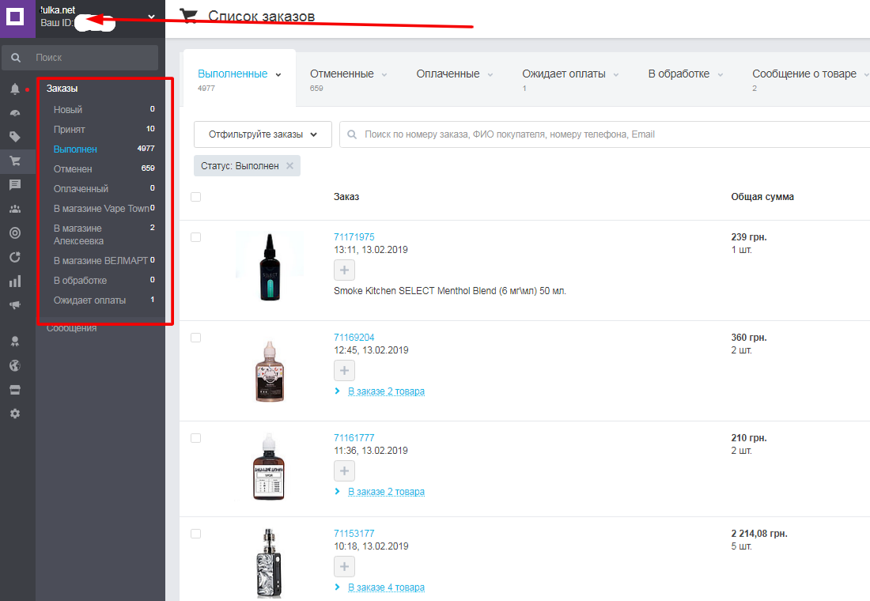Click the order search input field
The width and height of the screenshot is (870, 601).
(605, 134)
